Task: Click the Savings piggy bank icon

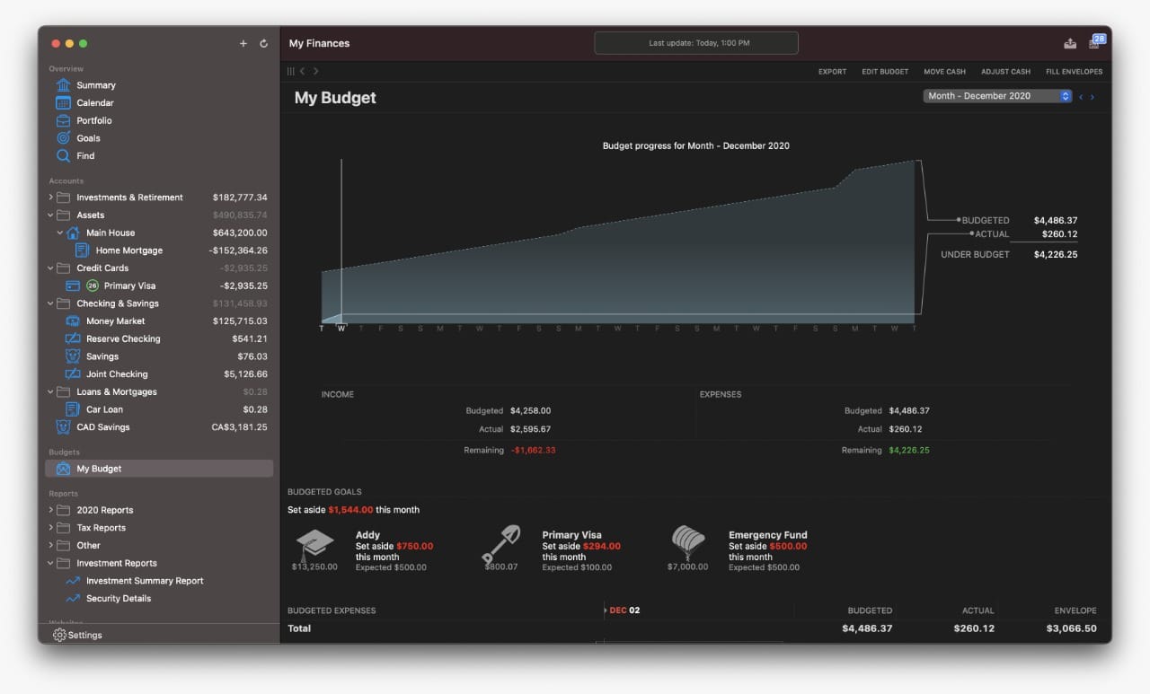Action: 73,356
